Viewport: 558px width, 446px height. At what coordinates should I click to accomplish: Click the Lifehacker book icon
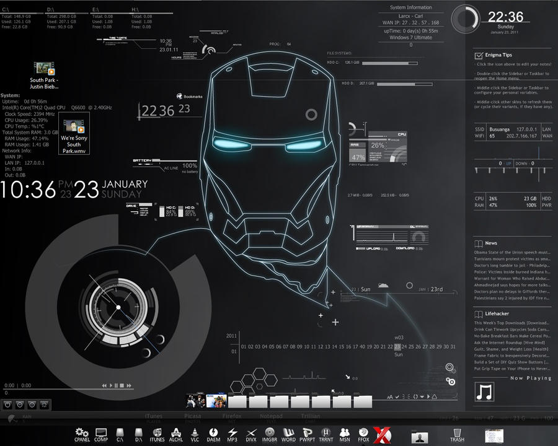click(x=479, y=314)
